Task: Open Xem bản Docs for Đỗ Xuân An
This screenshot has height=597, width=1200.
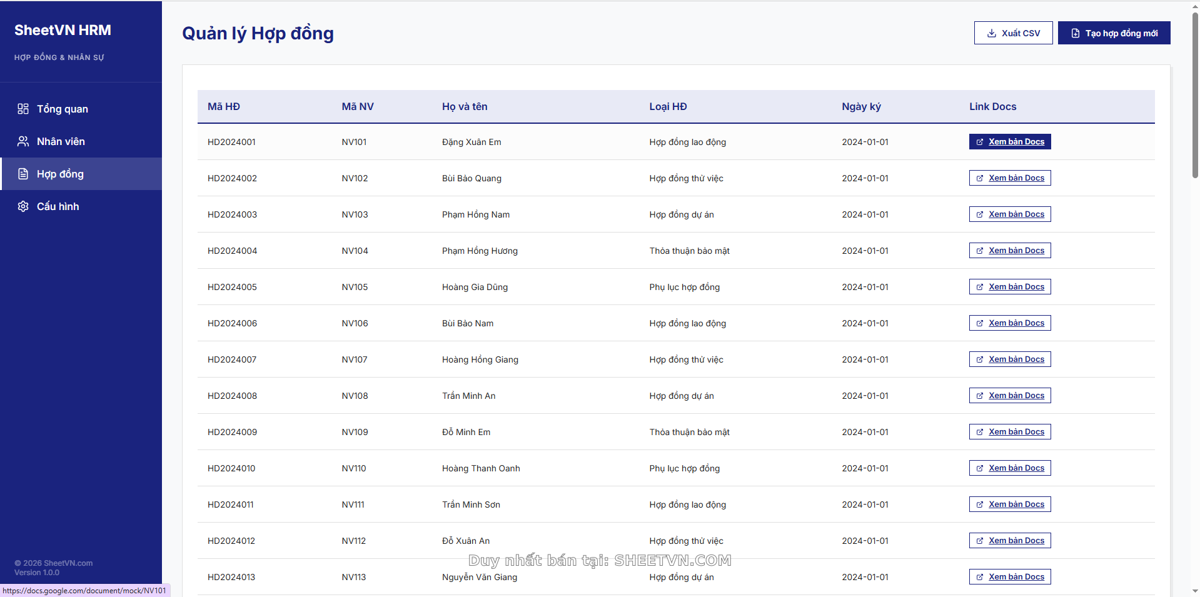Action: pos(1009,540)
